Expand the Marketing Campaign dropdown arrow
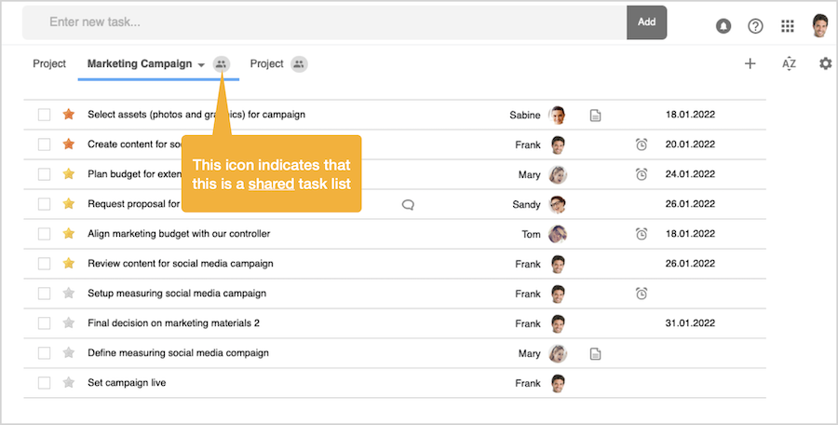Image resolution: width=838 pixels, height=425 pixels. tap(201, 65)
